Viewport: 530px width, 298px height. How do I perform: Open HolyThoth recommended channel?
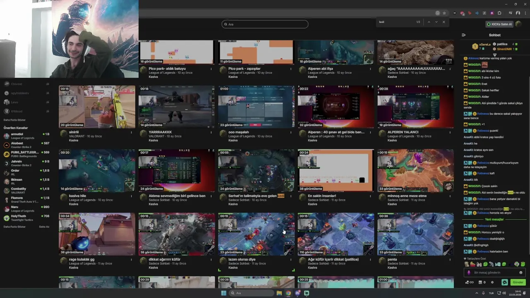[26, 218]
